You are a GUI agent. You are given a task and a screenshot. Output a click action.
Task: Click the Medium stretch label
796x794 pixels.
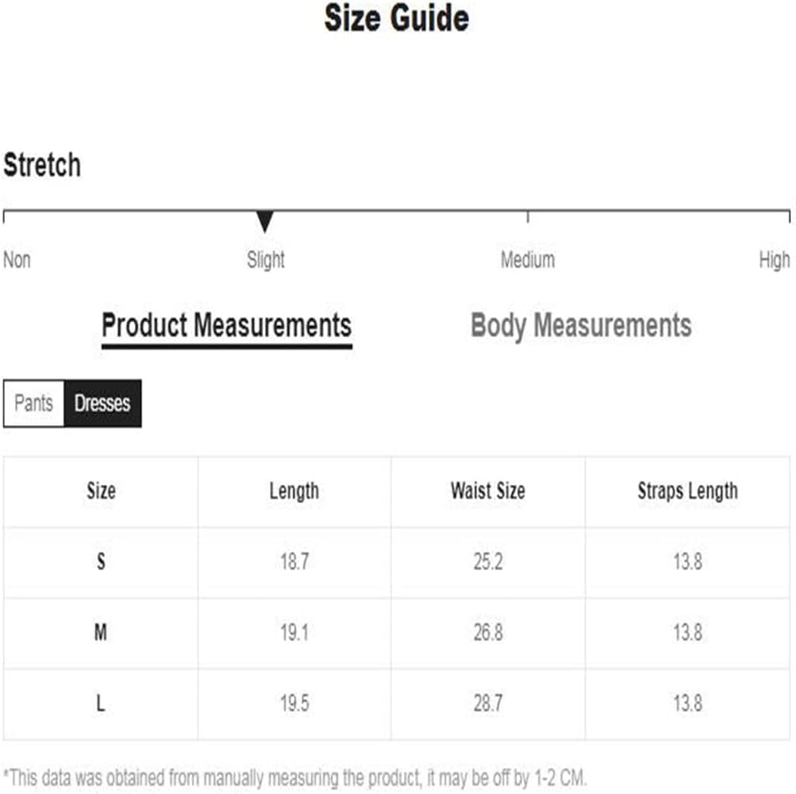tap(527, 260)
